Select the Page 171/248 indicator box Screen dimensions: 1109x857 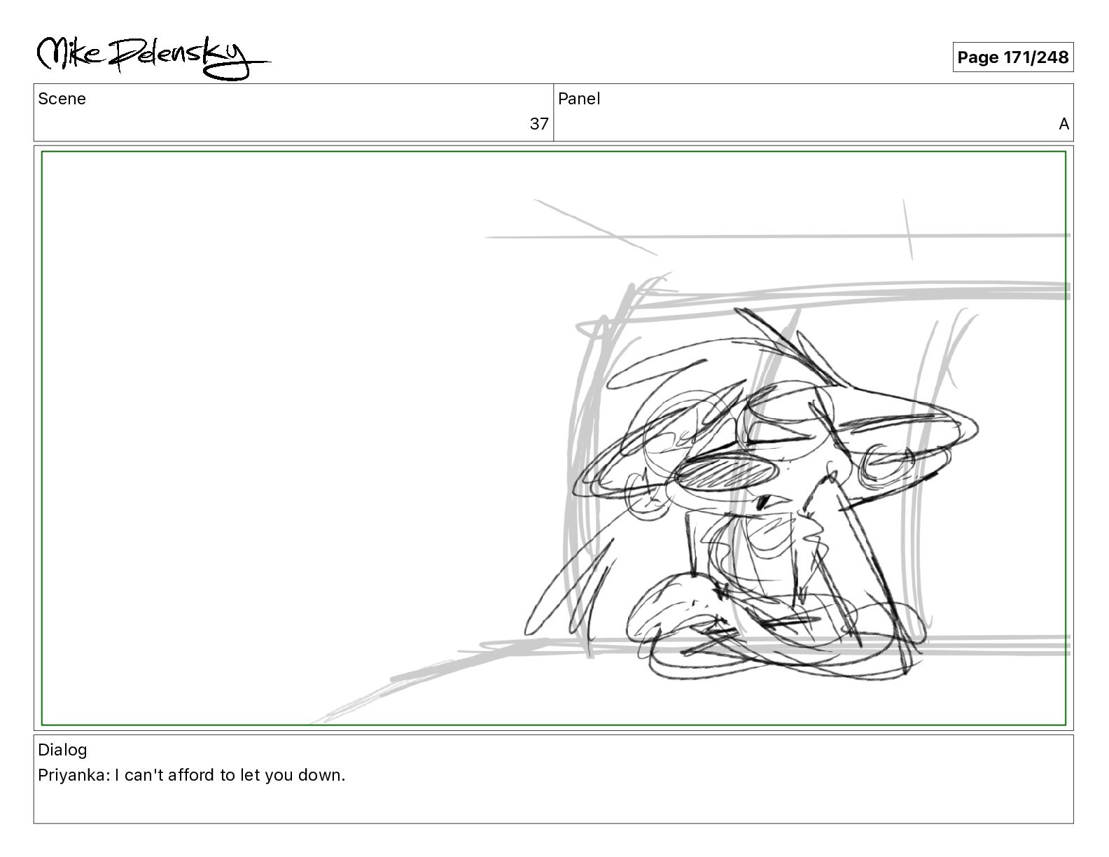point(1012,57)
